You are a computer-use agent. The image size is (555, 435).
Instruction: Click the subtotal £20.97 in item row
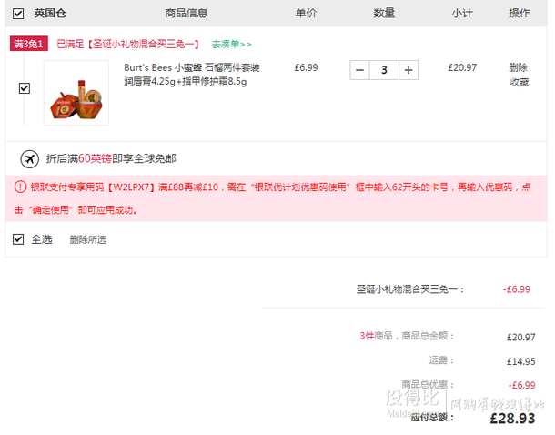pos(462,67)
